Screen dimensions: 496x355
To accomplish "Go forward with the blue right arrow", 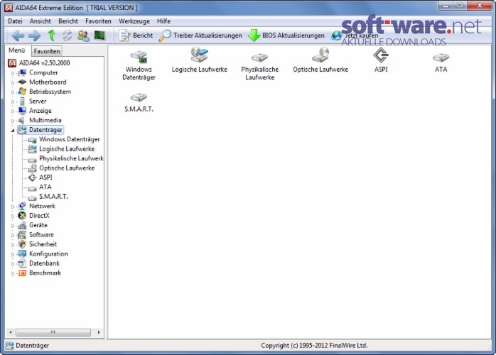I will coord(34,35).
